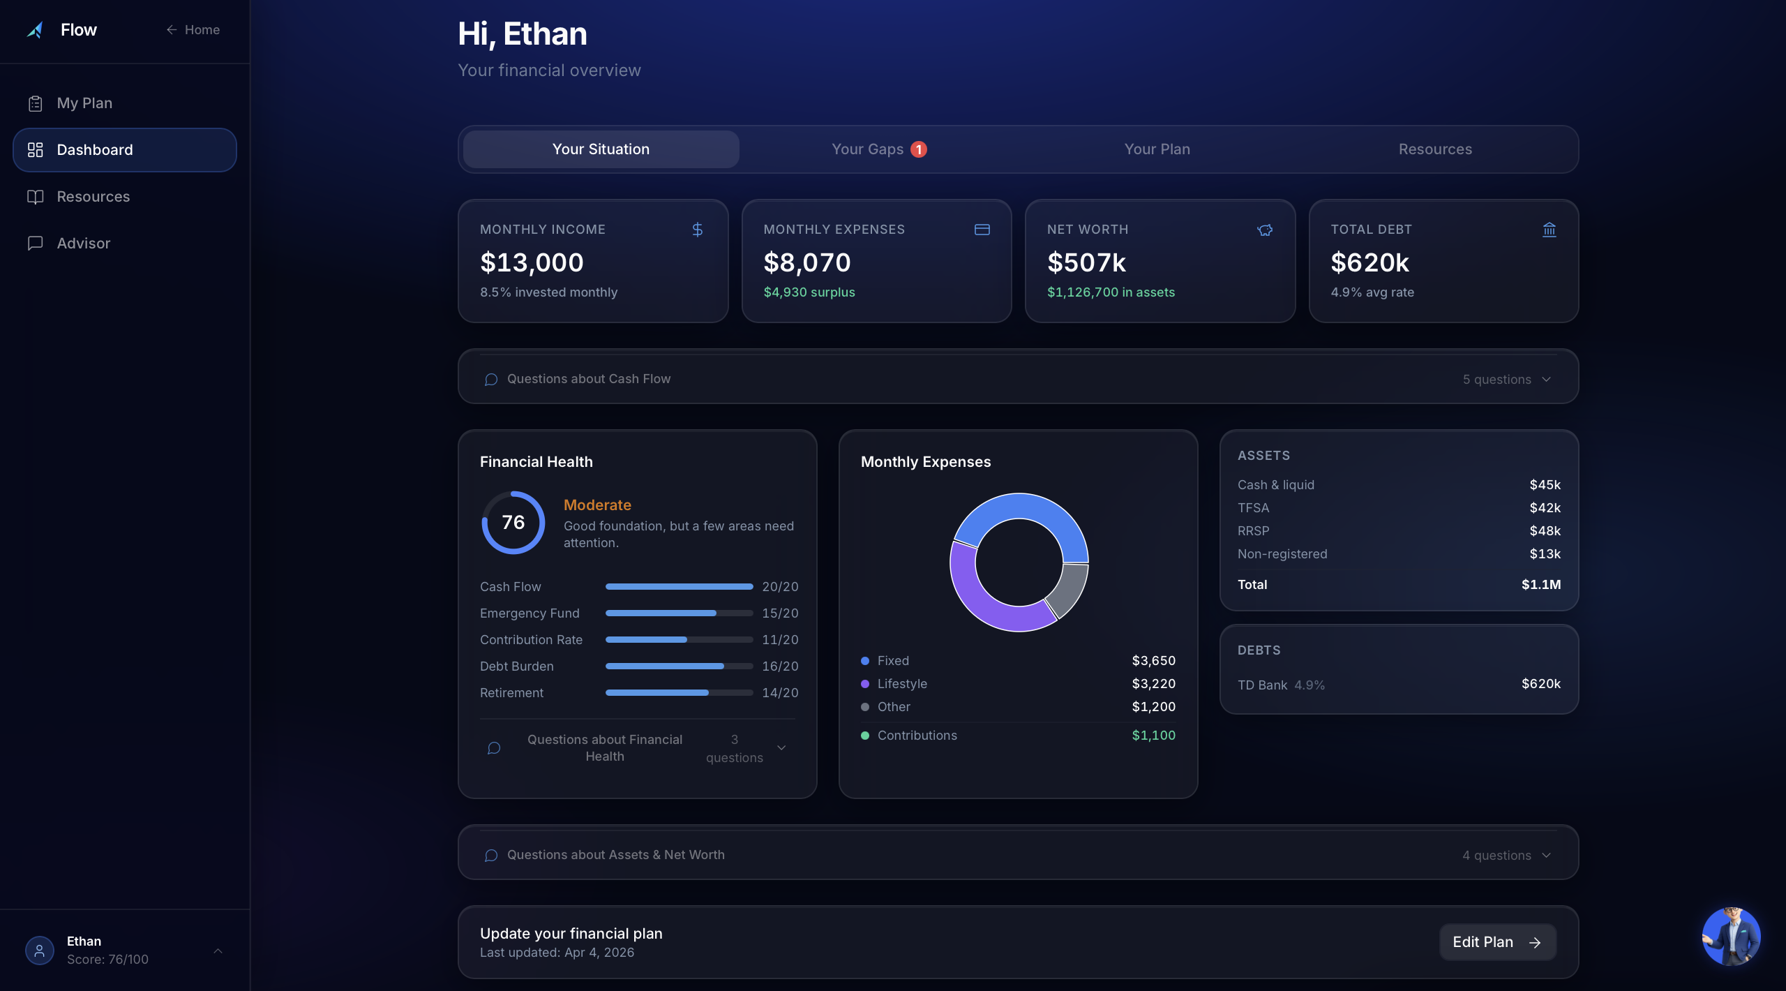Click the Flow logo icon
Screen dimensions: 1786x991
[x=36, y=30]
